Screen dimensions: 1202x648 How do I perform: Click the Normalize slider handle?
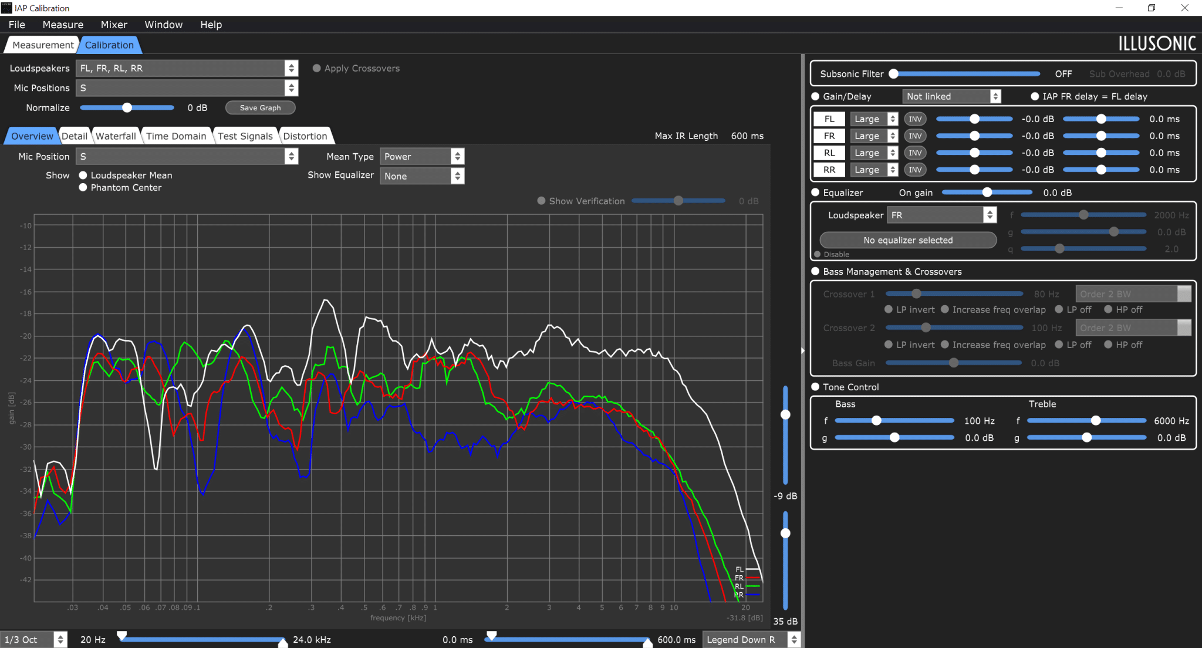127,107
